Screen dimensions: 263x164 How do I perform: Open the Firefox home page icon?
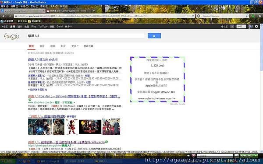pos(259,16)
